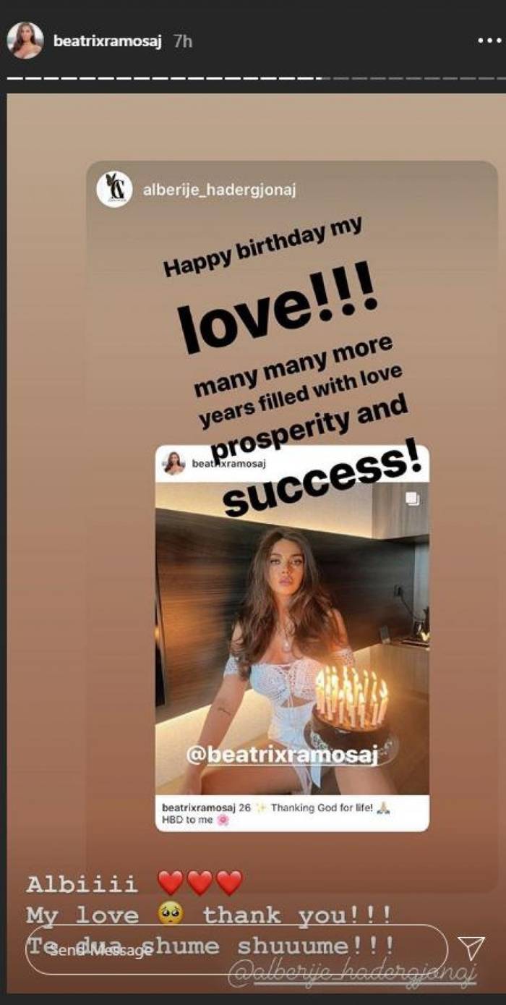506x1005 pixels.
Task: Tap the paper plane share icon
Action: click(471, 949)
